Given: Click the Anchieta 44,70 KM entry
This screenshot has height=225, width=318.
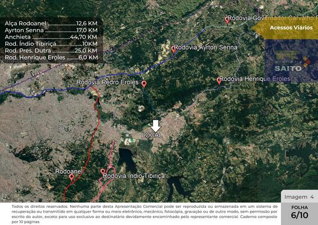Looking at the screenshot, I should 51,37.
